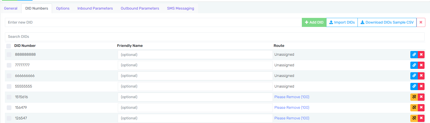
Task: Edit friendly name for DID 77777777
Action: tap(195, 65)
